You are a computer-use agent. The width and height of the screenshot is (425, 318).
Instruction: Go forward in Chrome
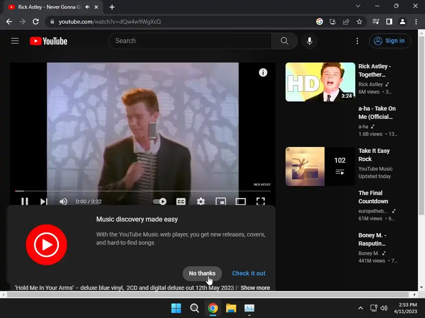[x=22, y=22]
